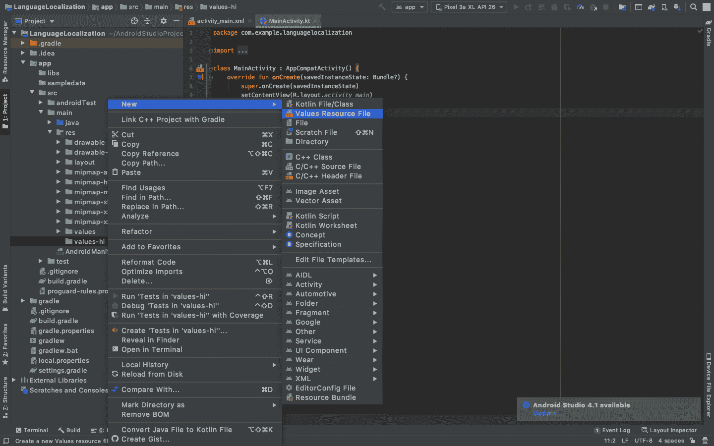This screenshot has height=446, width=714.
Task: Select Values Resource File from New menu
Action: (332, 113)
